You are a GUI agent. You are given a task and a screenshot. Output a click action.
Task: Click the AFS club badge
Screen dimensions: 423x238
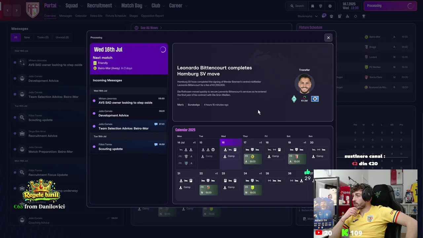[32, 10]
